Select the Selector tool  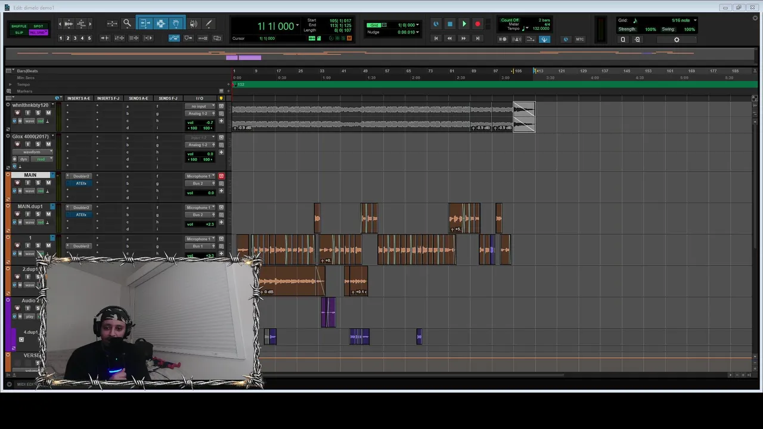pos(160,24)
